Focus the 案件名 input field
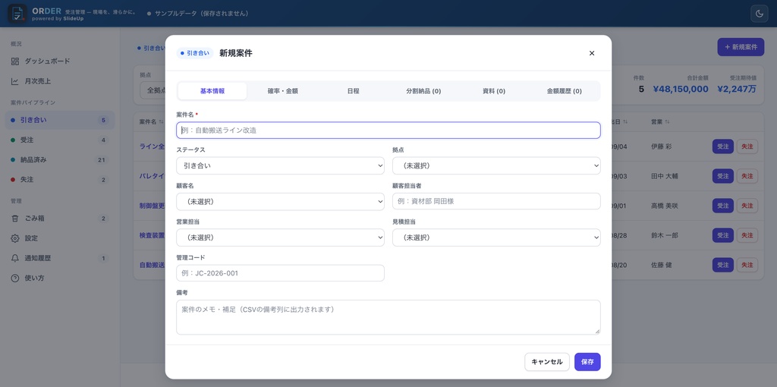 pyautogui.click(x=388, y=131)
